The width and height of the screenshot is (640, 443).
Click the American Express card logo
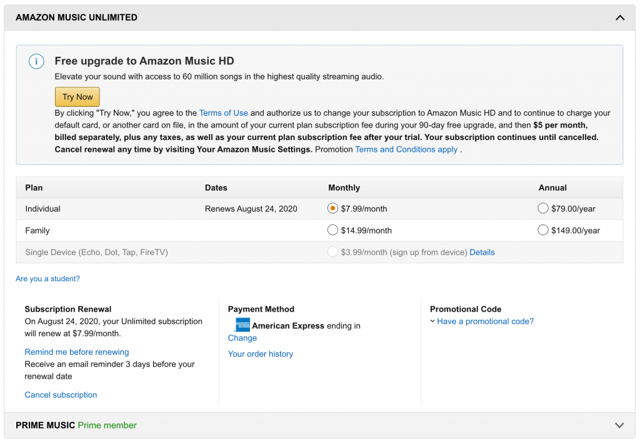tap(242, 325)
